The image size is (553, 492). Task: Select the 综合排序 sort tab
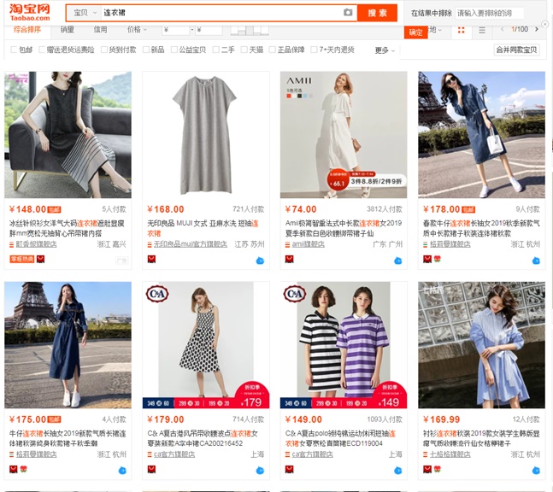point(27,30)
